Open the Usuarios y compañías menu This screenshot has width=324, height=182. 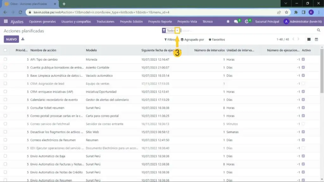(76, 22)
